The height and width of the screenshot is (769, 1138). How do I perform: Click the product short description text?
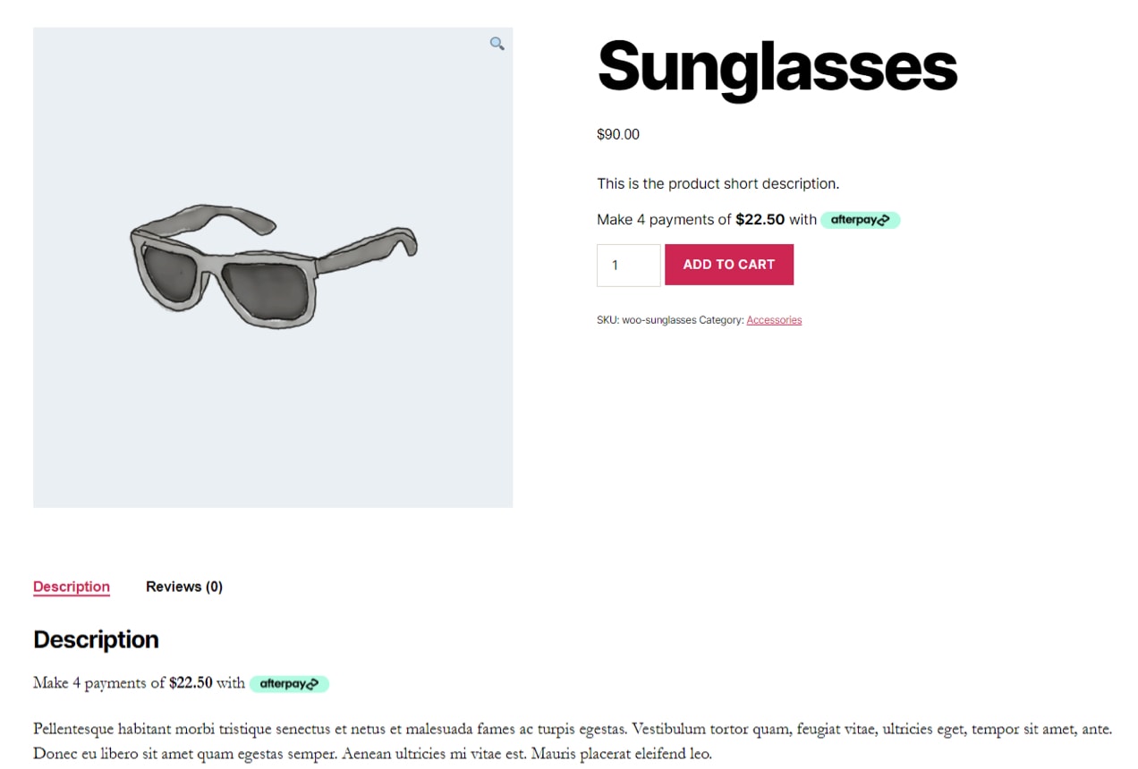[718, 184]
